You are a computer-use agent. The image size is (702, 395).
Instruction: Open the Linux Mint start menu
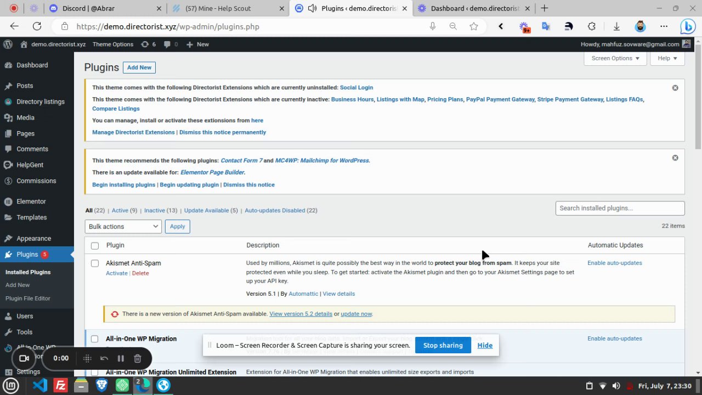11,386
